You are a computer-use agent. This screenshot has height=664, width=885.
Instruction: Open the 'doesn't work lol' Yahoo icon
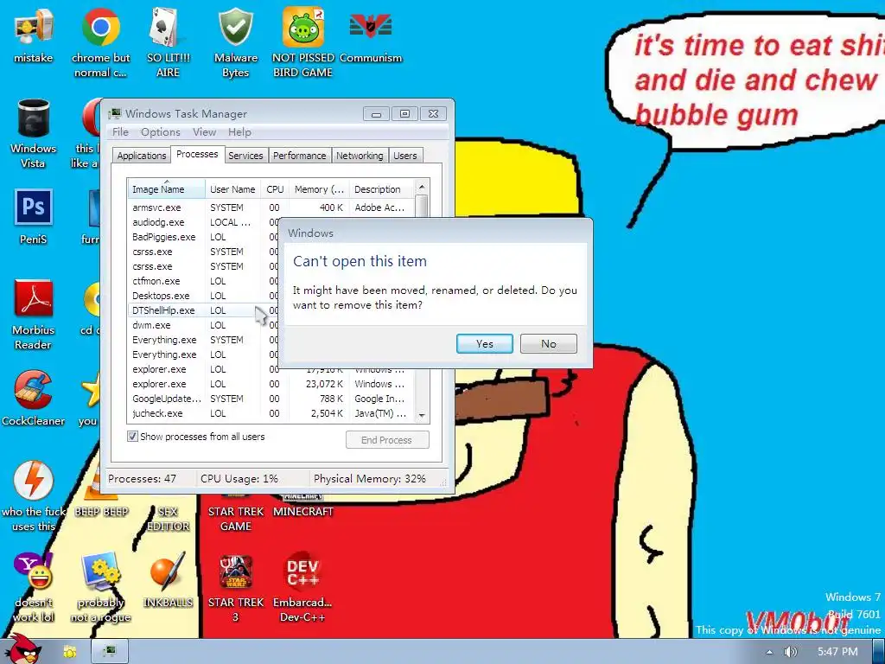pyautogui.click(x=34, y=587)
